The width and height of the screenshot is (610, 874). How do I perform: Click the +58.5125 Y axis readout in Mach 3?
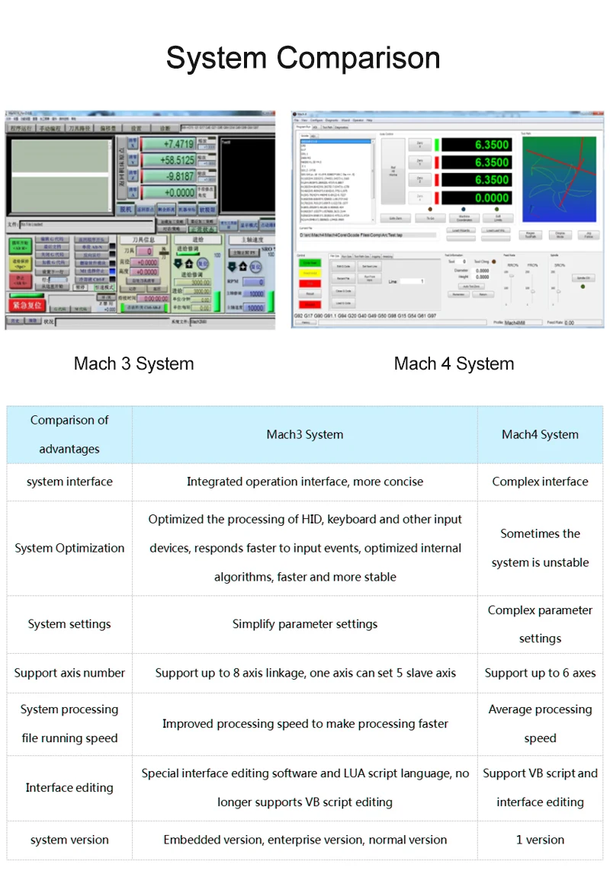[x=168, y=160]
